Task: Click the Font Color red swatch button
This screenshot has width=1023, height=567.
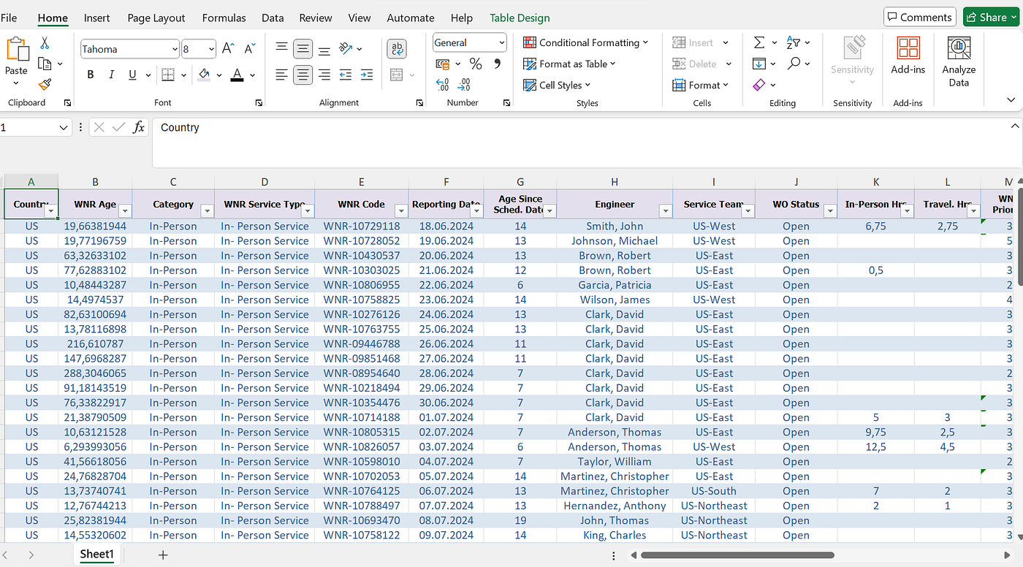Action: click(237, 75)
